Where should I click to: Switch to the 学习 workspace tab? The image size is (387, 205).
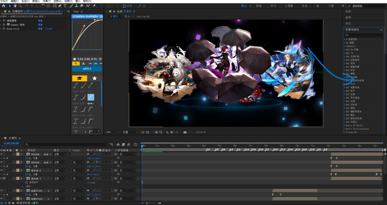pos(273,6)
